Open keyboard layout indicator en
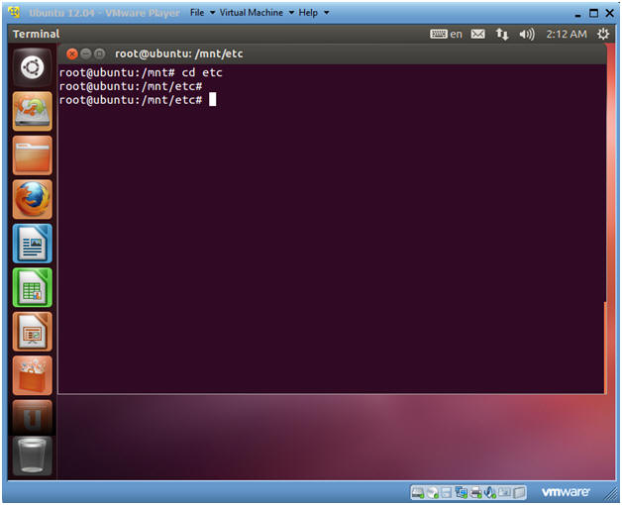Viewport: 622px width, 505px height. [446, 34]
